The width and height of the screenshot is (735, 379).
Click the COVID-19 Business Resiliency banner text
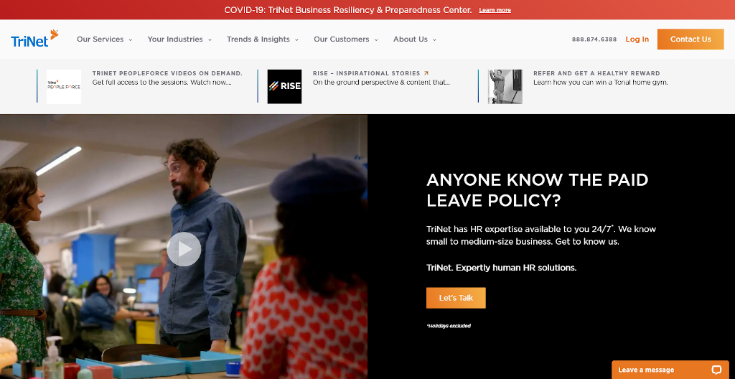(x=348, y=10)
